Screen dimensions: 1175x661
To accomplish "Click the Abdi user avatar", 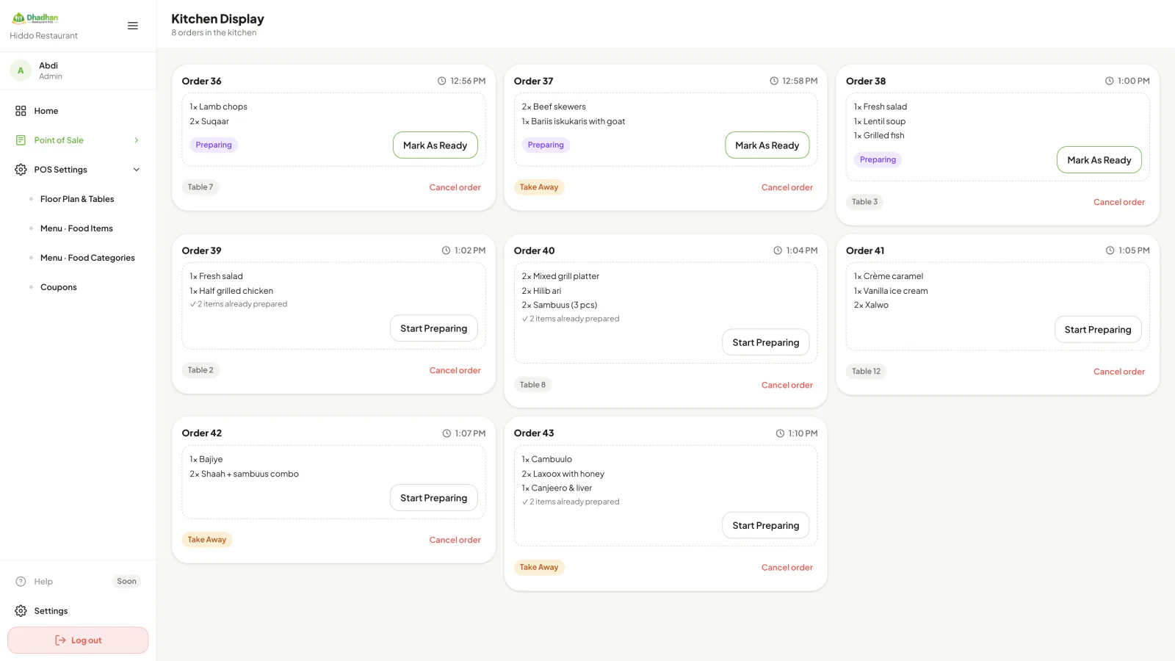I will 21,71.
